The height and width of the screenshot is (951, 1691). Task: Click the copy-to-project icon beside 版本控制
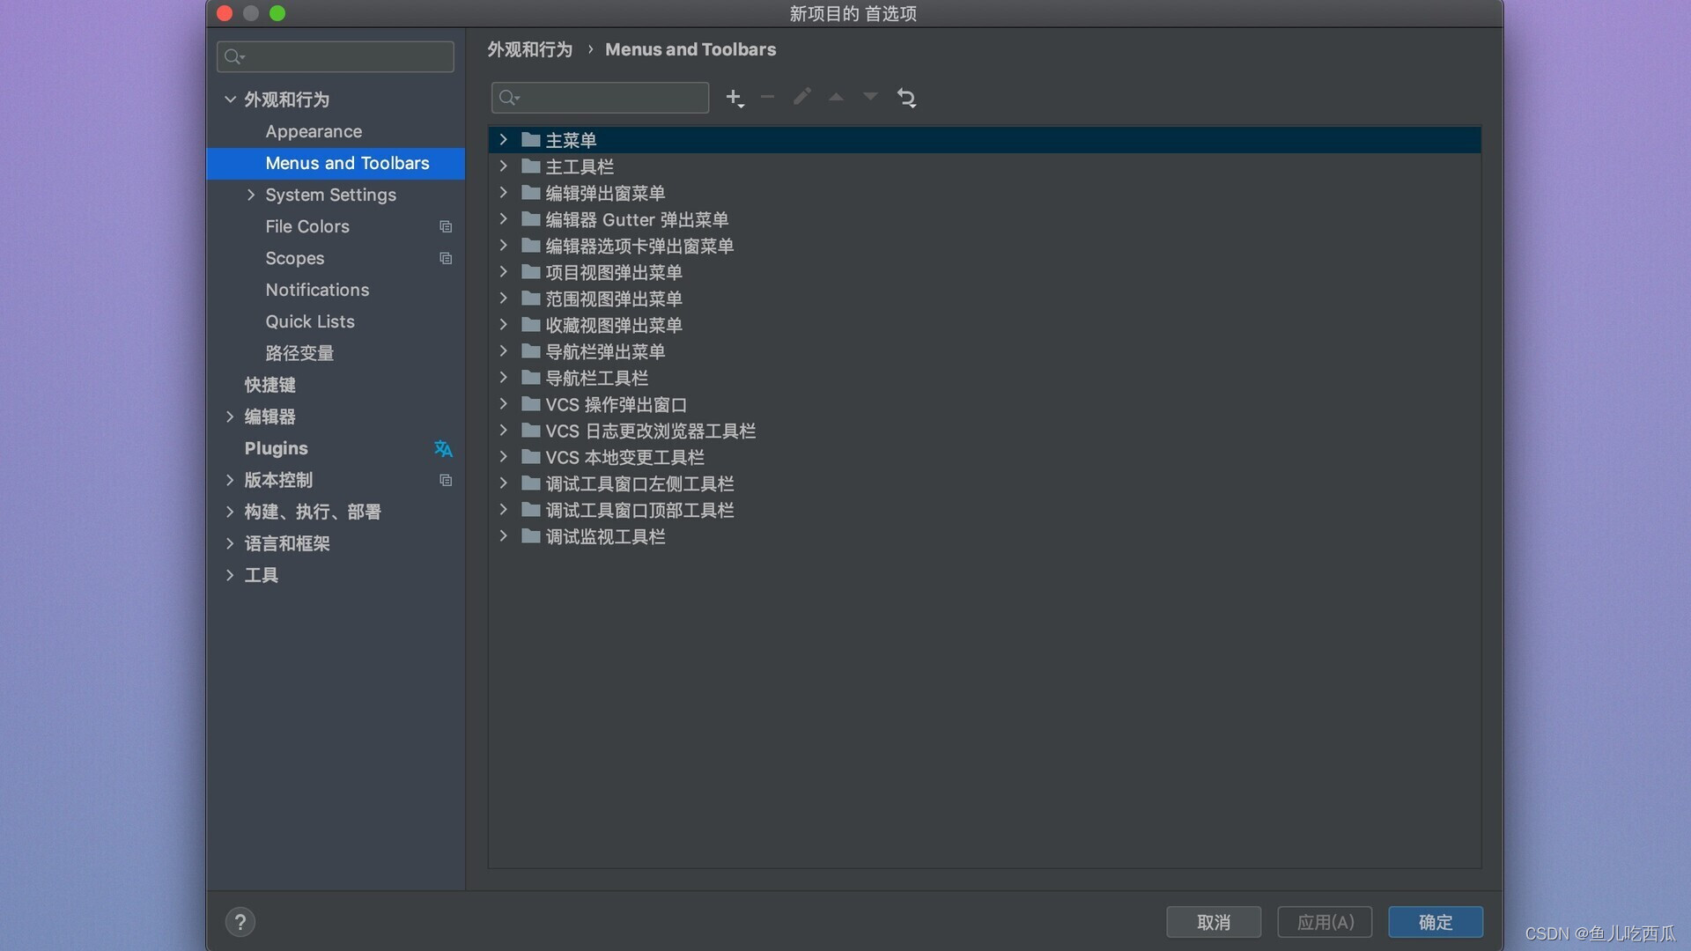(x=446, y=480)
